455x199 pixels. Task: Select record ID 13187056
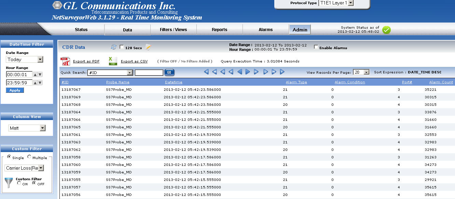point(71,195)
